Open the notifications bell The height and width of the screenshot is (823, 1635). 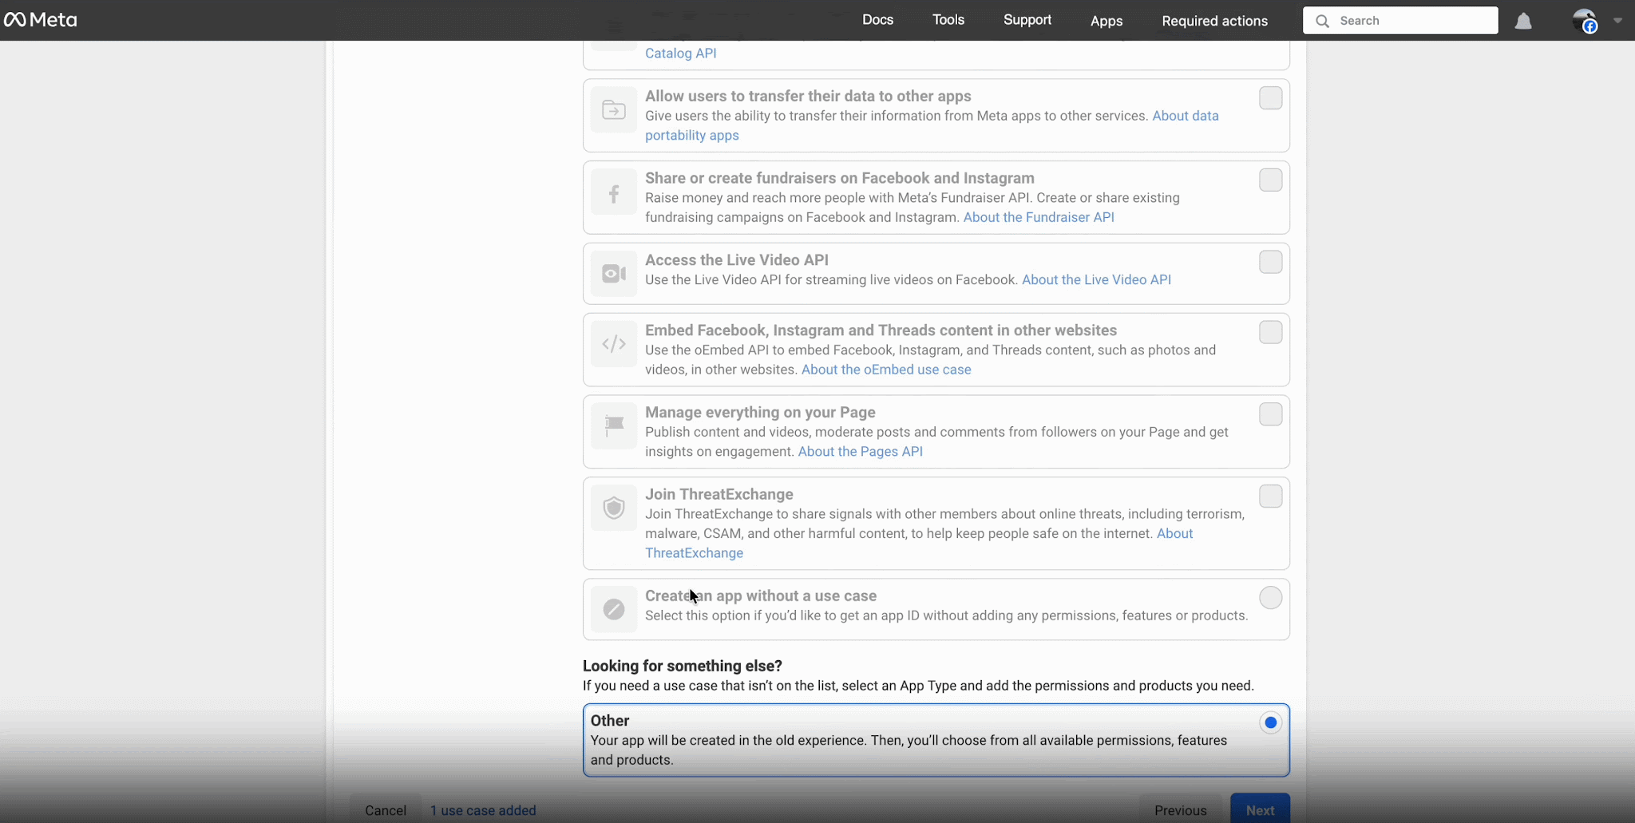(1523, 21)
